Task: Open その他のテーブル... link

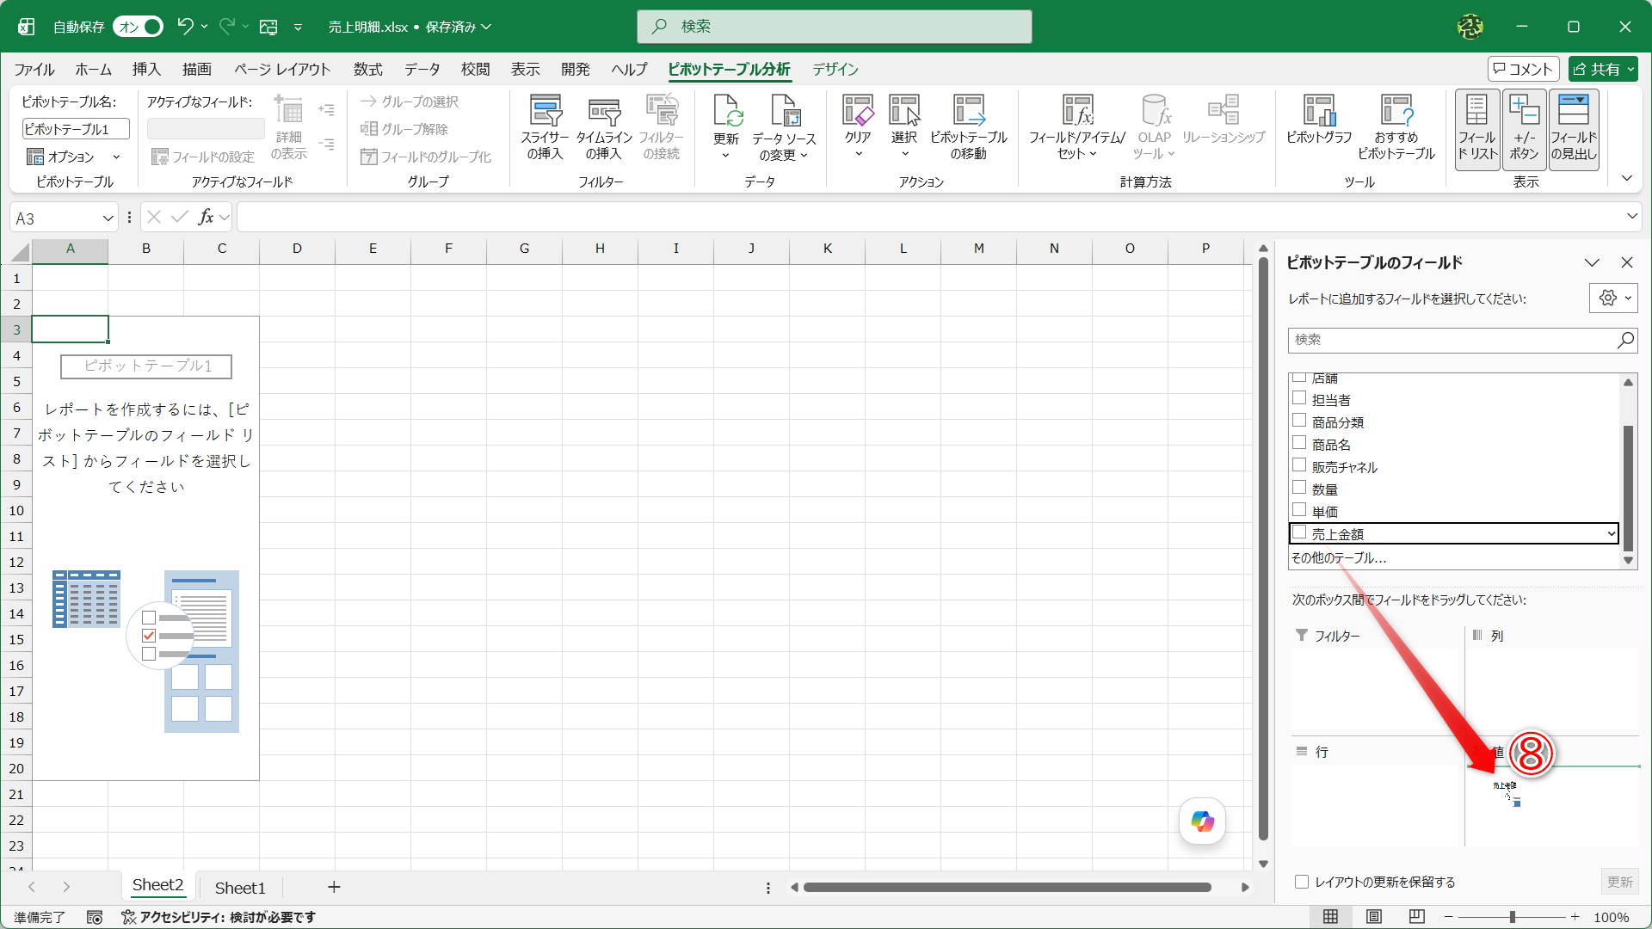Action: (1339, 558)
